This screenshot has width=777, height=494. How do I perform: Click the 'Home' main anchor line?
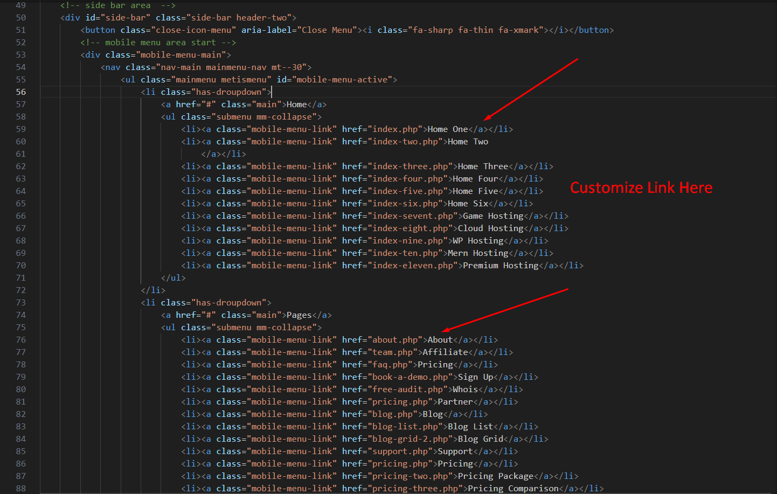coord(244,105)
